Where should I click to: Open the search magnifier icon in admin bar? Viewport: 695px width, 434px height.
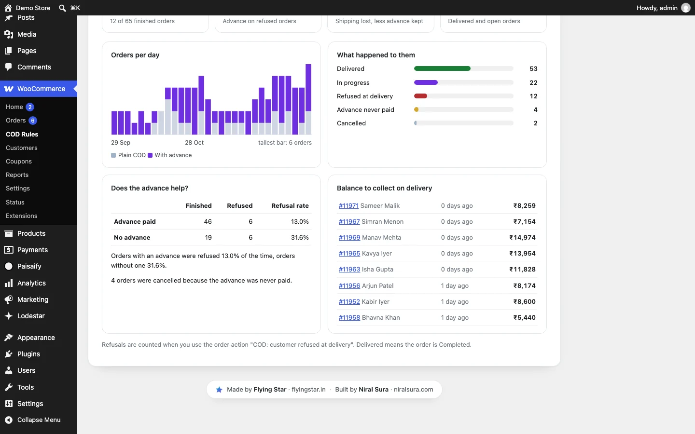(x=62, y=8)
